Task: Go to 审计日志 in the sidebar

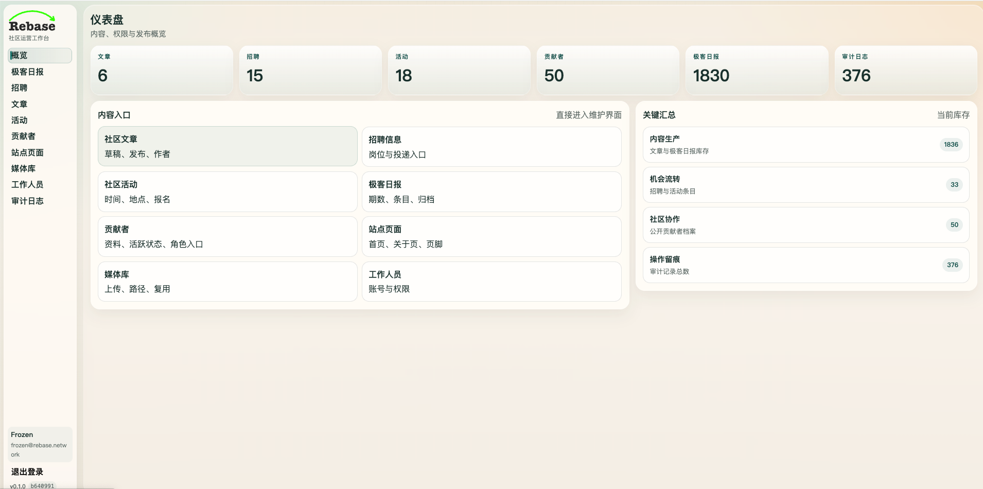Action: [27, 201]
